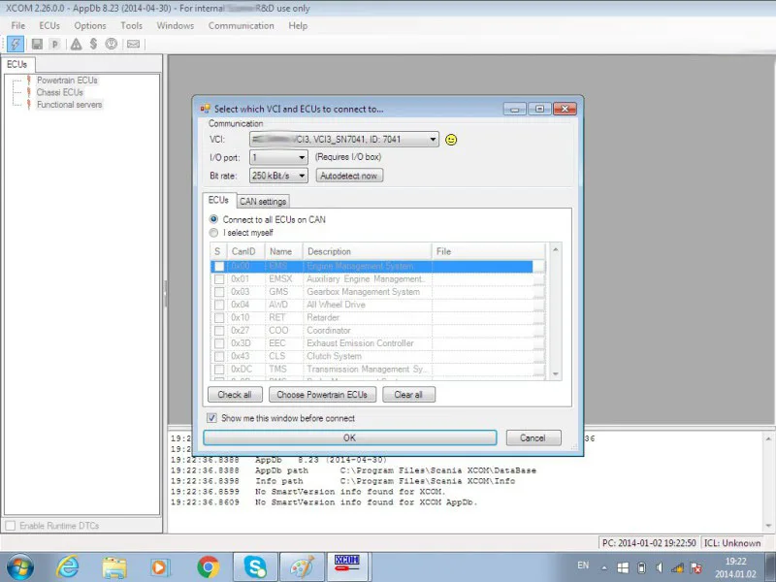Click the yellow smiley VCI status icon
Screen dimensions: 776x582
pos(451,140)
